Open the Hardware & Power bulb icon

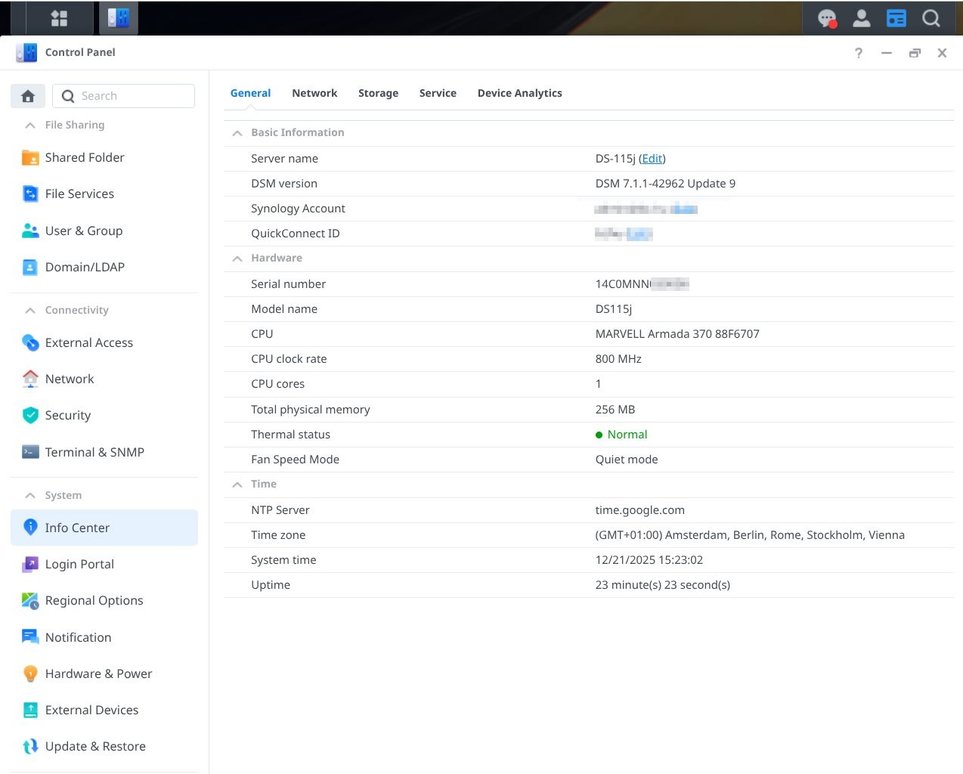[x=30, y=673]
